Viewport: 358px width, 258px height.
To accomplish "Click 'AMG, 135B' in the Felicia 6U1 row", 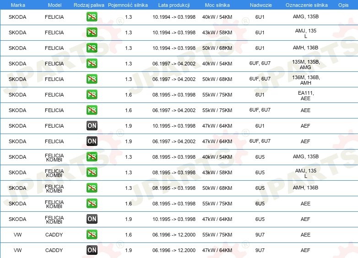I will [x=306, y=16].
